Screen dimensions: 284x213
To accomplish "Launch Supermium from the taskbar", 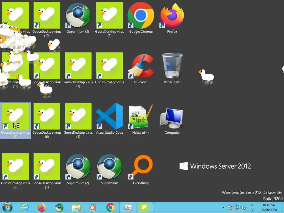I will 59,207.
